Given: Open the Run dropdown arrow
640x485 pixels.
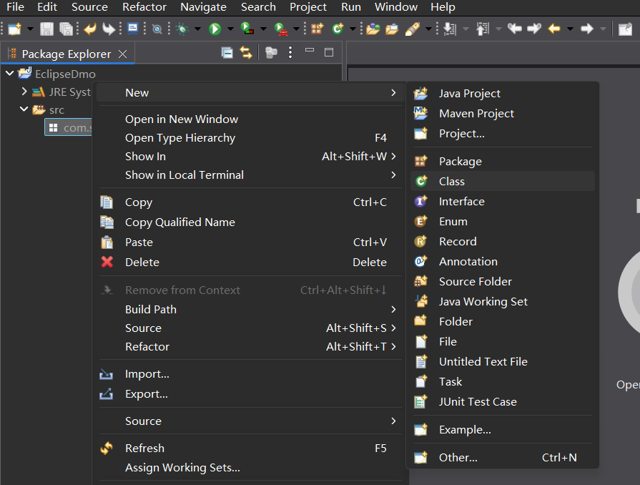Looking at the screenshot, I should [x=230, y=29].
